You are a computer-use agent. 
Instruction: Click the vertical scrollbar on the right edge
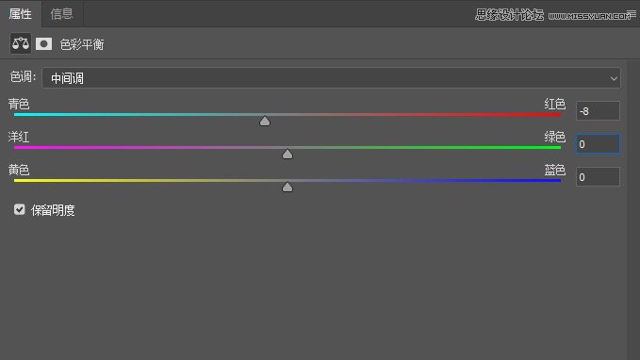[x=633, y=210]
